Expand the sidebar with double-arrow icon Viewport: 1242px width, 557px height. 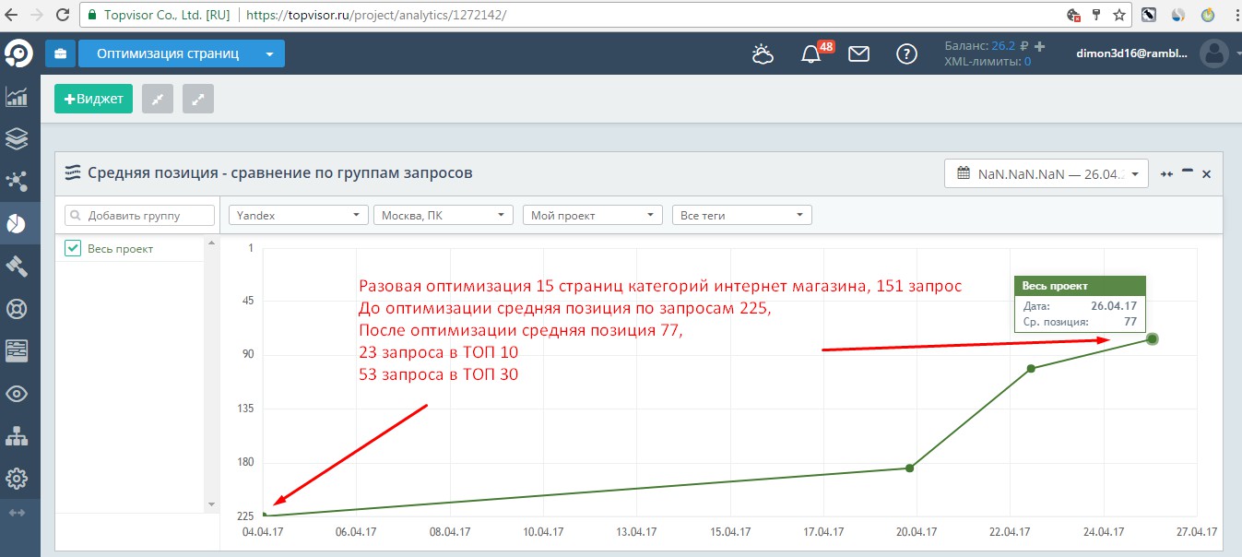17,512
